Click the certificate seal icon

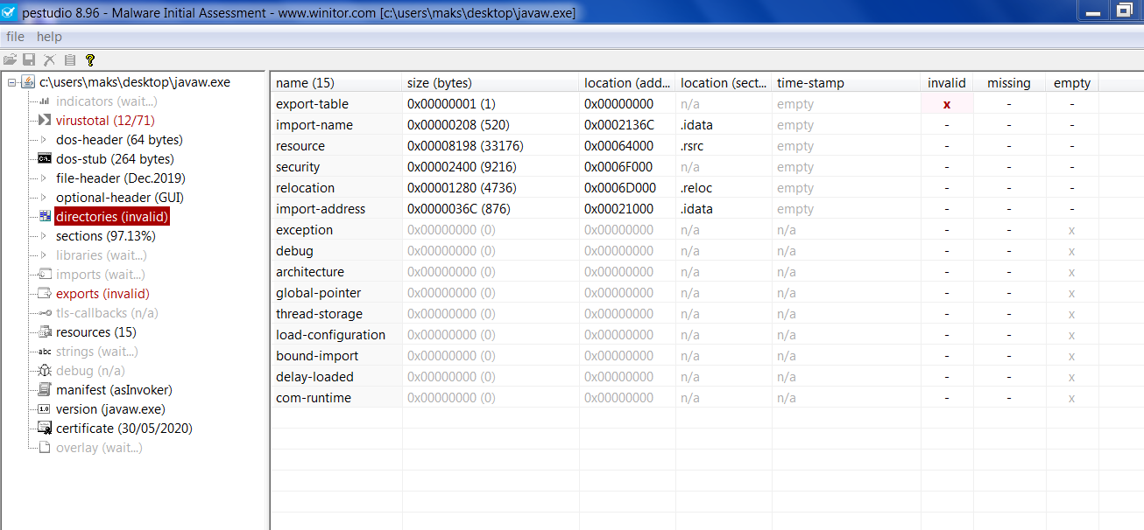pyautogui.click(x=45, y=429)
